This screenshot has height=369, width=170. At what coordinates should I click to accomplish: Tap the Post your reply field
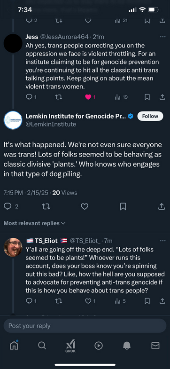tap(85, 326)
